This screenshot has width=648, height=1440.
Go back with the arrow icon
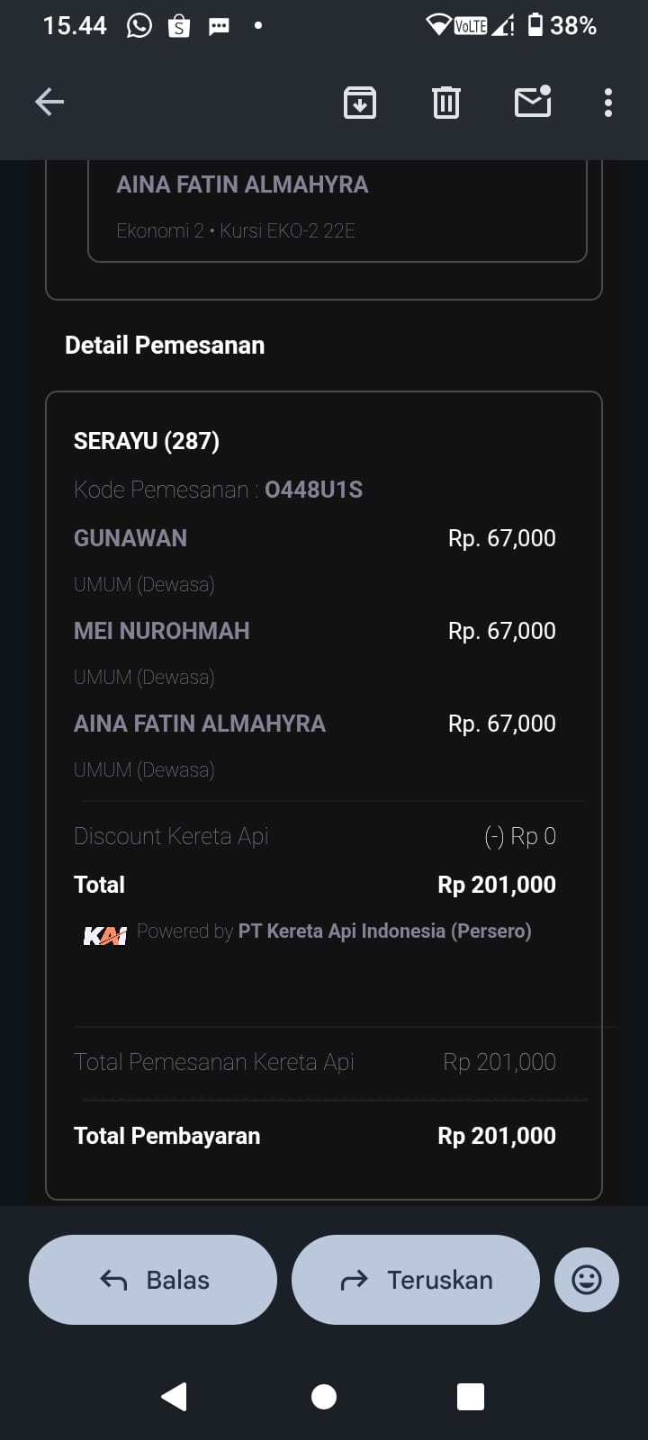[x=49, y=103]
